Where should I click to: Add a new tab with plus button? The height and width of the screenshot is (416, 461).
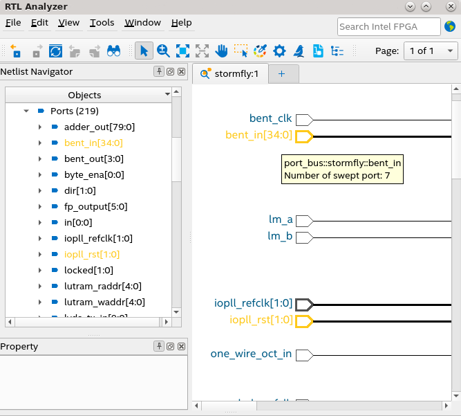click(281, 73)
